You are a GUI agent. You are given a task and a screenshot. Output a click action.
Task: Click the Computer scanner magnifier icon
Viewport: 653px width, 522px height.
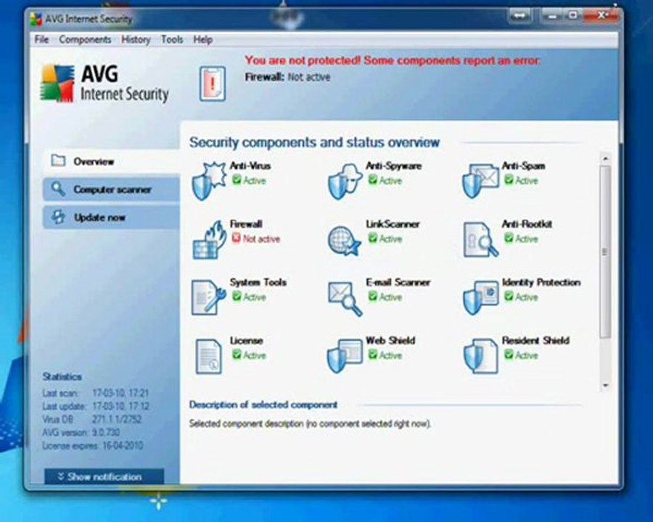58,189
